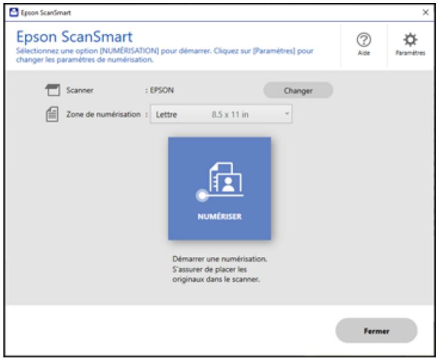Click the "Epson ScanSmart" heading
Viewport: 438px width, 358px height.
pos(74,37)
